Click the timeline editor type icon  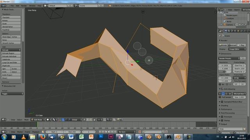pos(4,132)
